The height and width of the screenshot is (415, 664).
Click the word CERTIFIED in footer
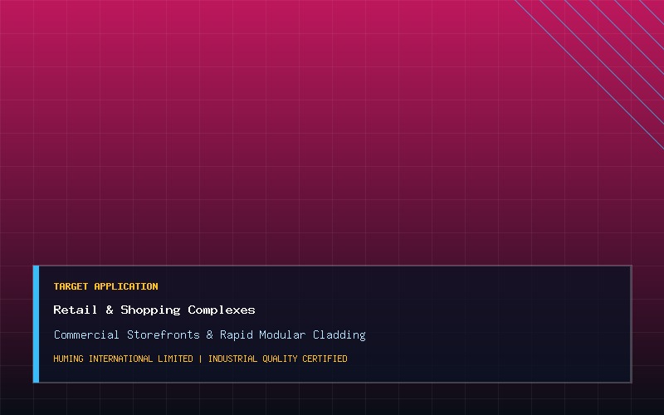pyautogui.click(x=325, y=359)
